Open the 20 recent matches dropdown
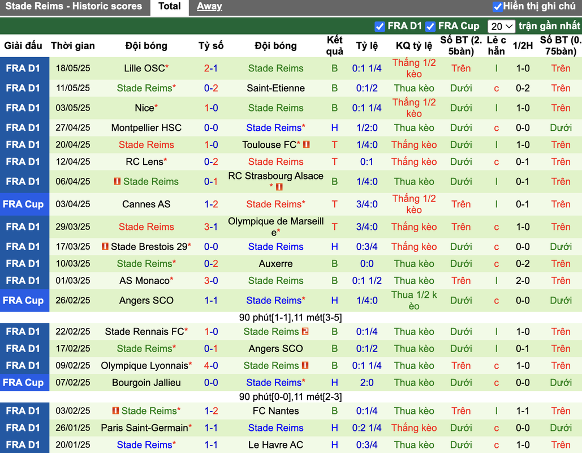Viewport: 582px width, 453px height. [x=501, y=27]
